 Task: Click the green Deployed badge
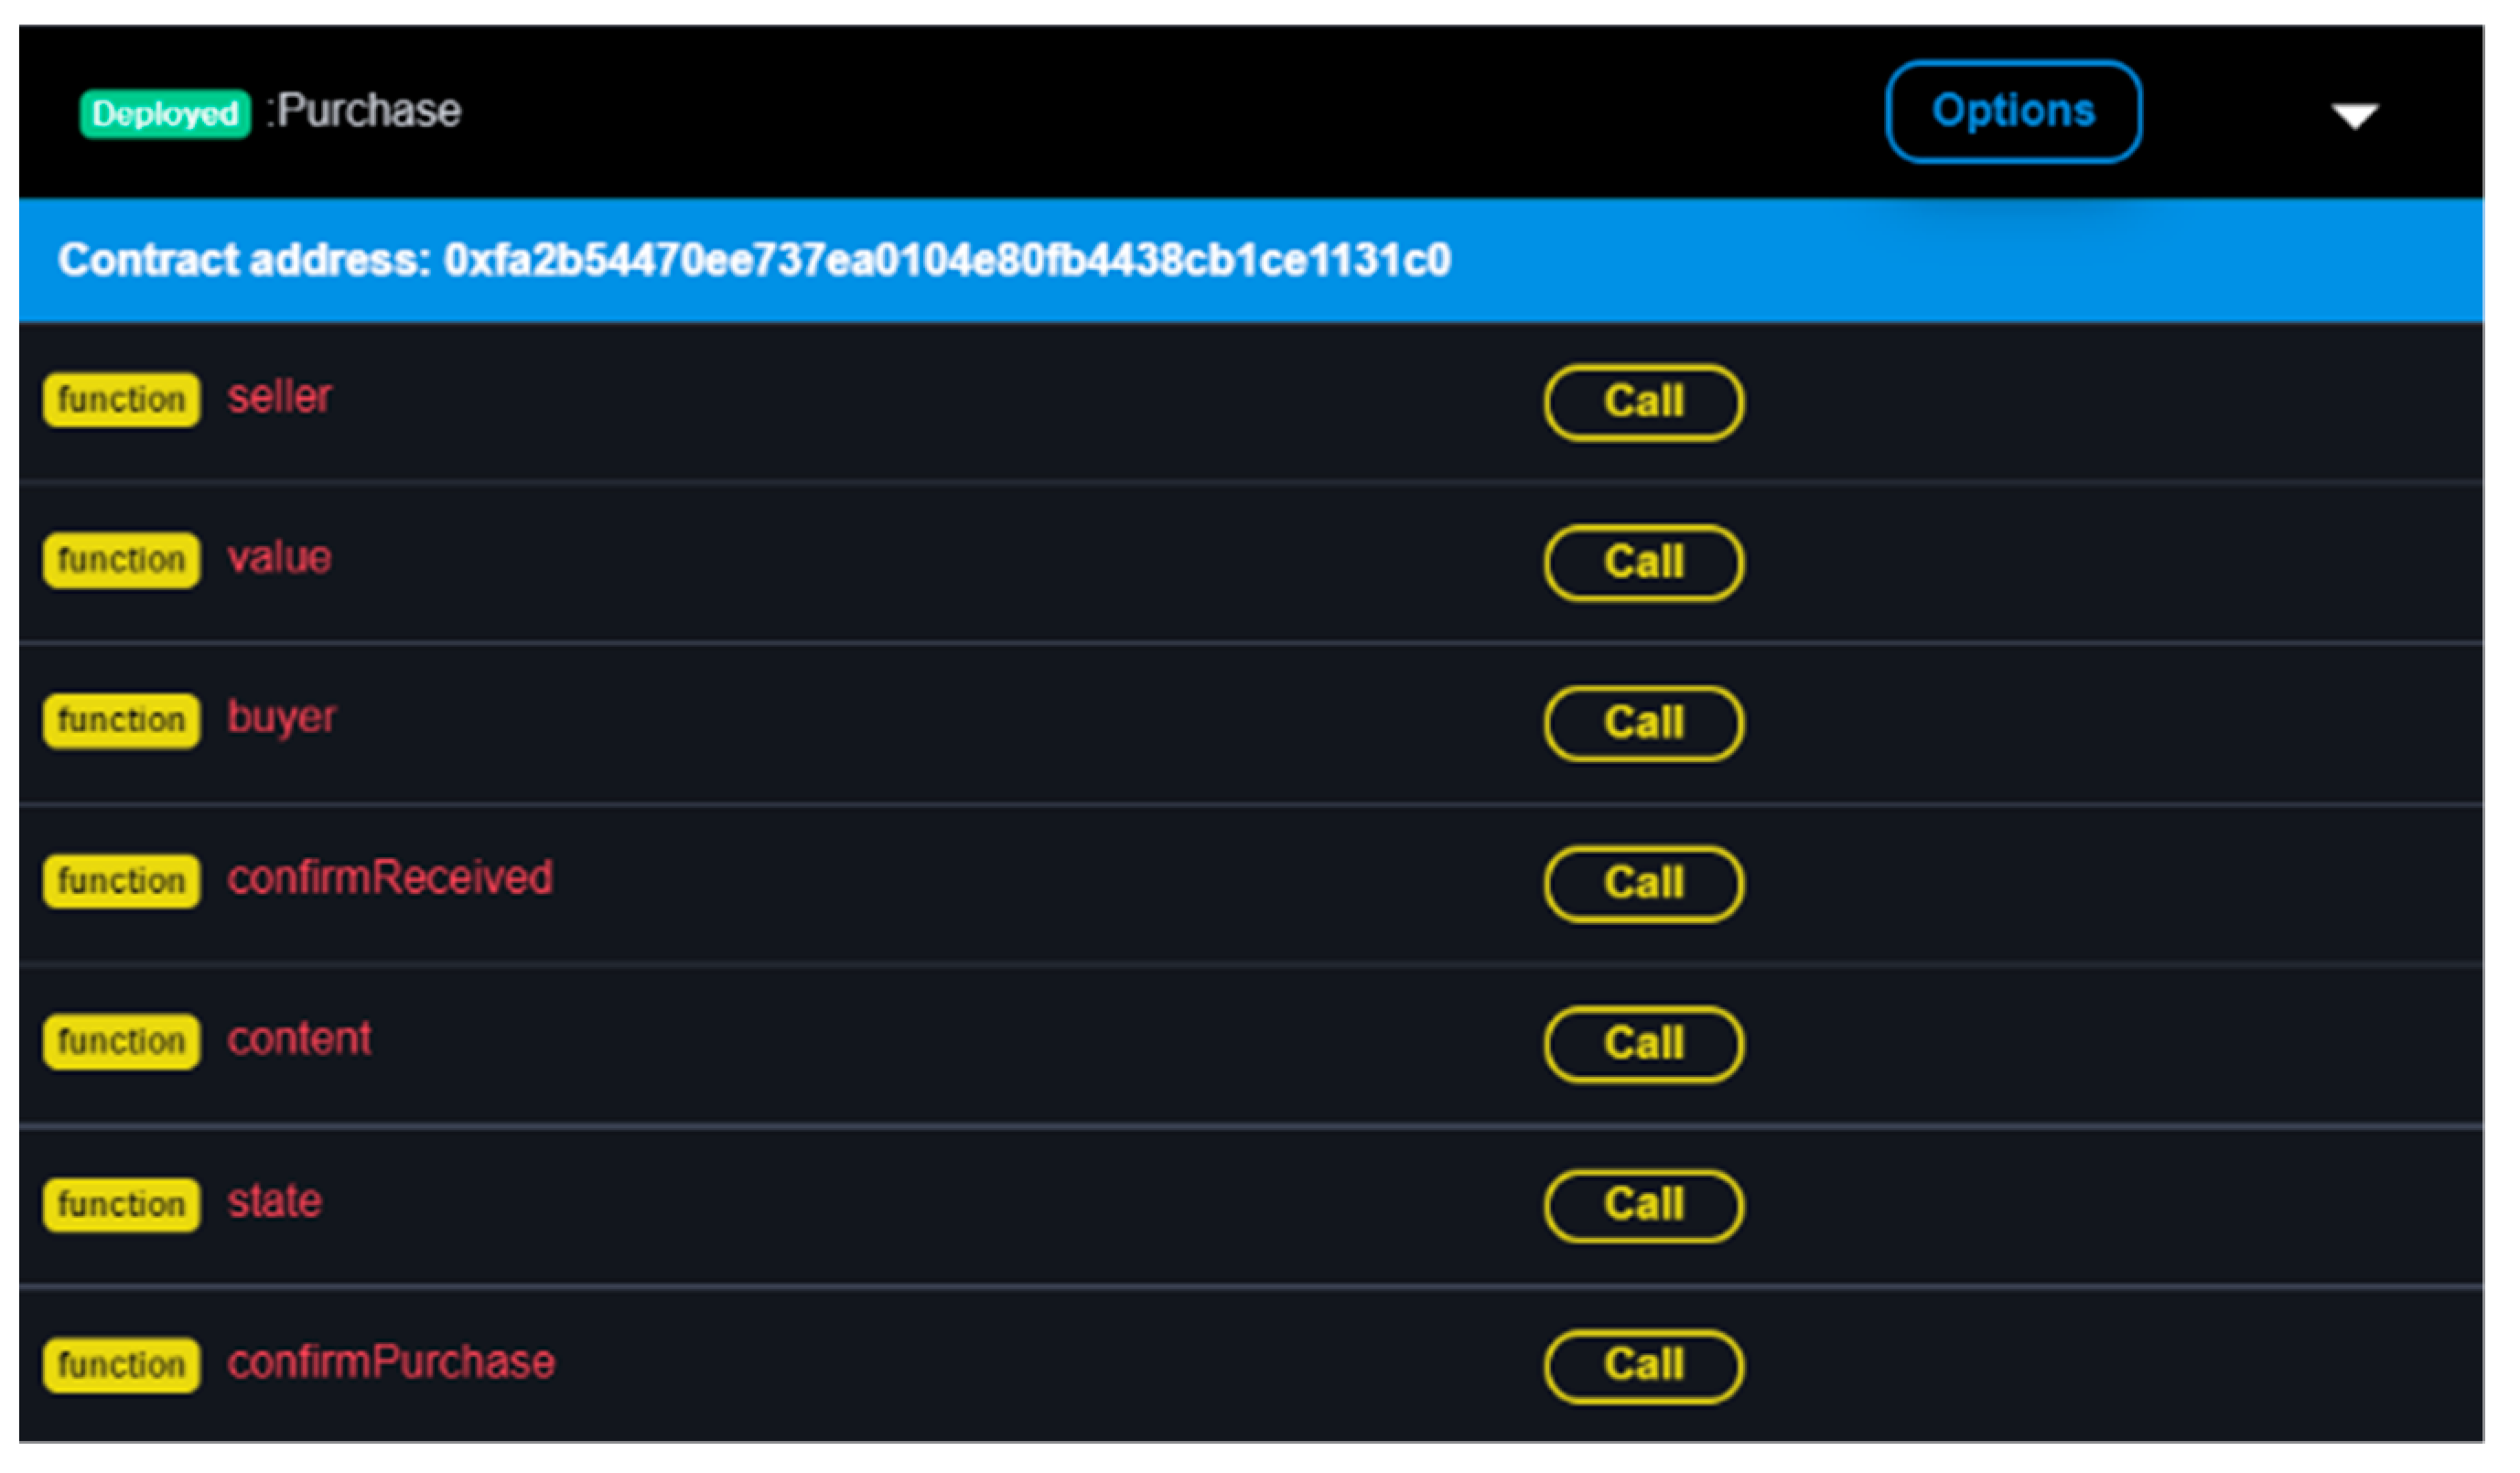tap(165, 113)
